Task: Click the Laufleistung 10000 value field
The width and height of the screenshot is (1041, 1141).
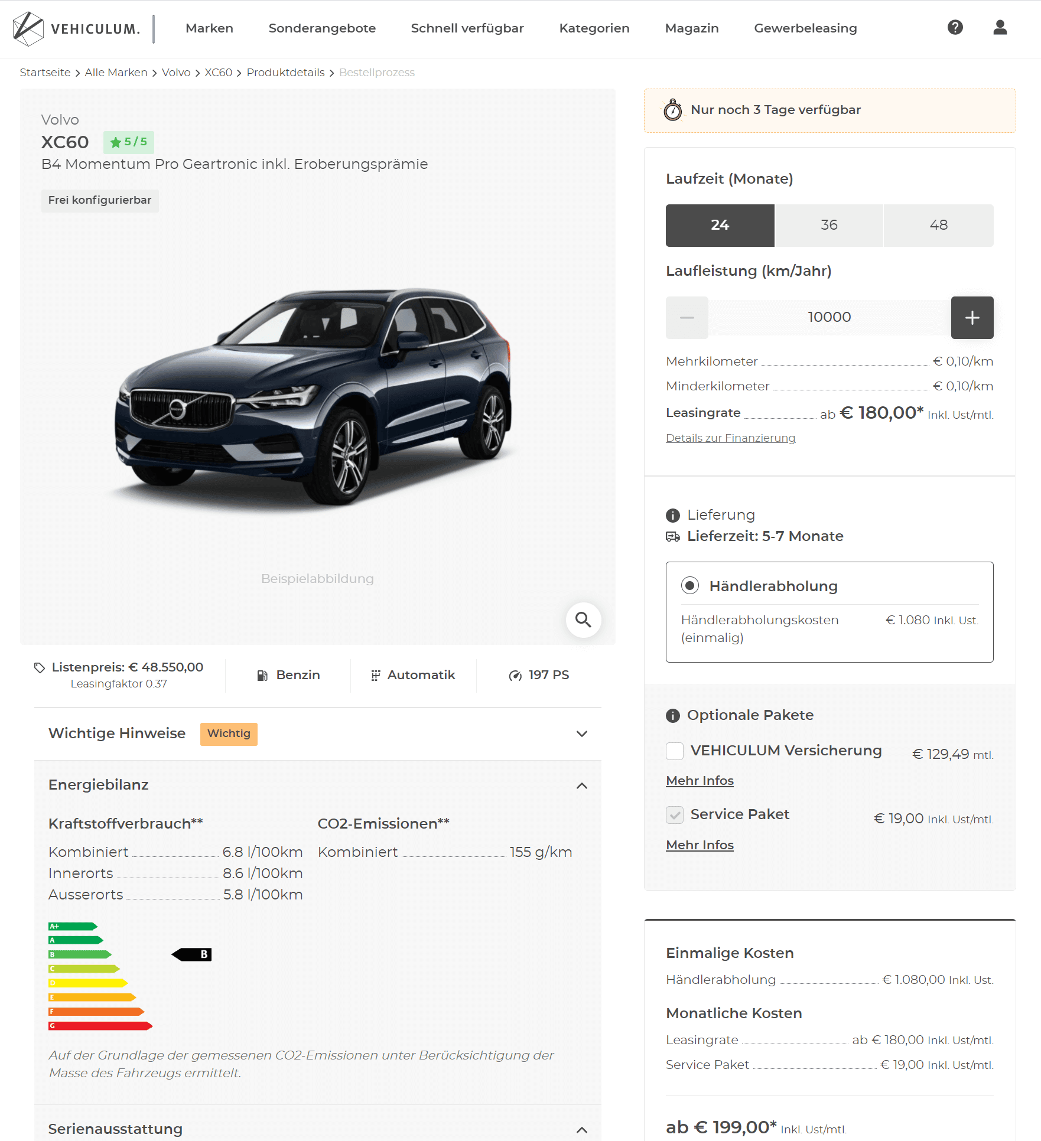Action: tap(829, 318)
